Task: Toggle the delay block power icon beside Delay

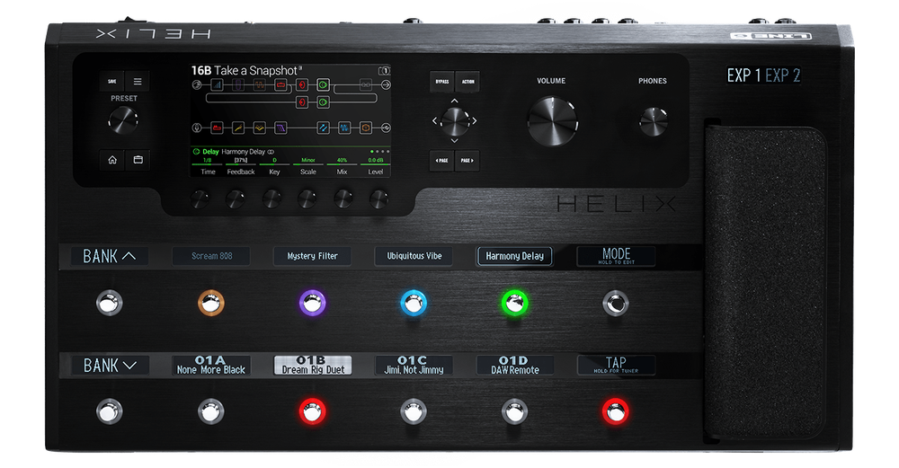Action: (x=196, y=152)
